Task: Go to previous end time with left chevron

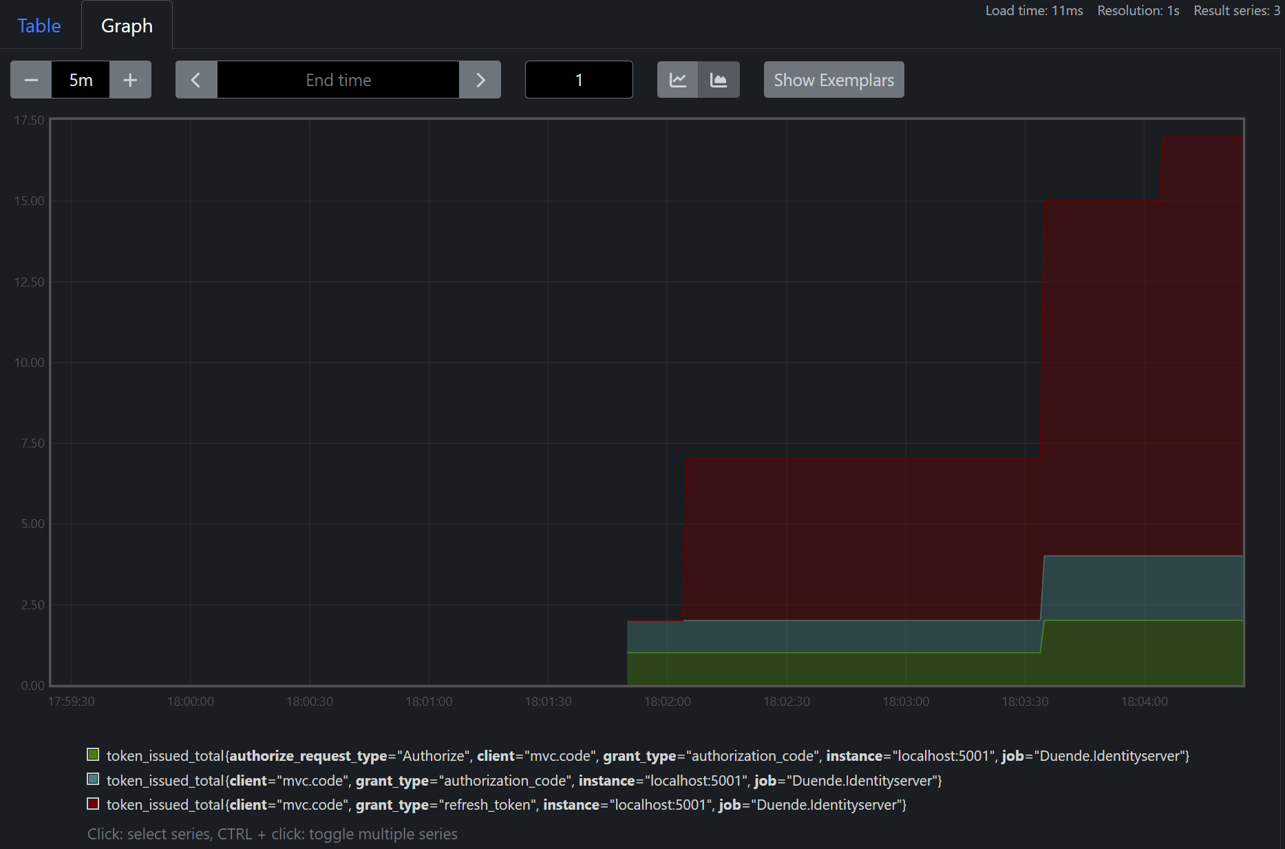Action: click(x=196, y=80)
